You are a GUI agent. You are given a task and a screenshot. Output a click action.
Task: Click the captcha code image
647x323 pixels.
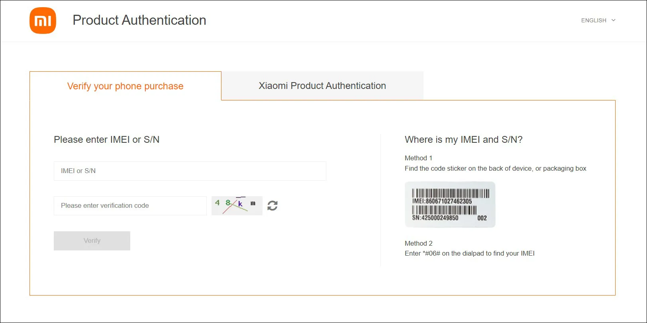pyautogui.click(x=237, y=206)
